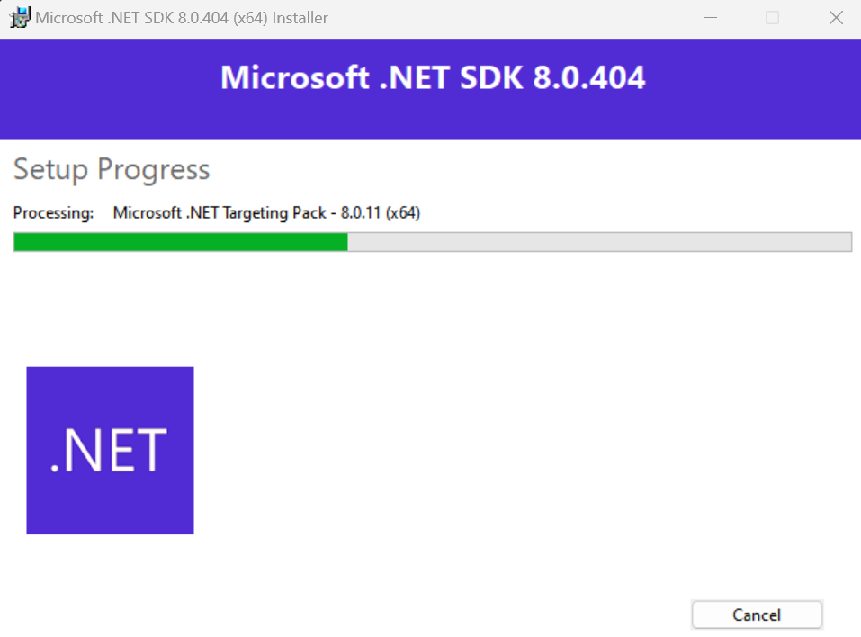Click the '8.0.11 (x64)' version in the processing line
This screenshot has height=637, width=861.
point(381,212)
